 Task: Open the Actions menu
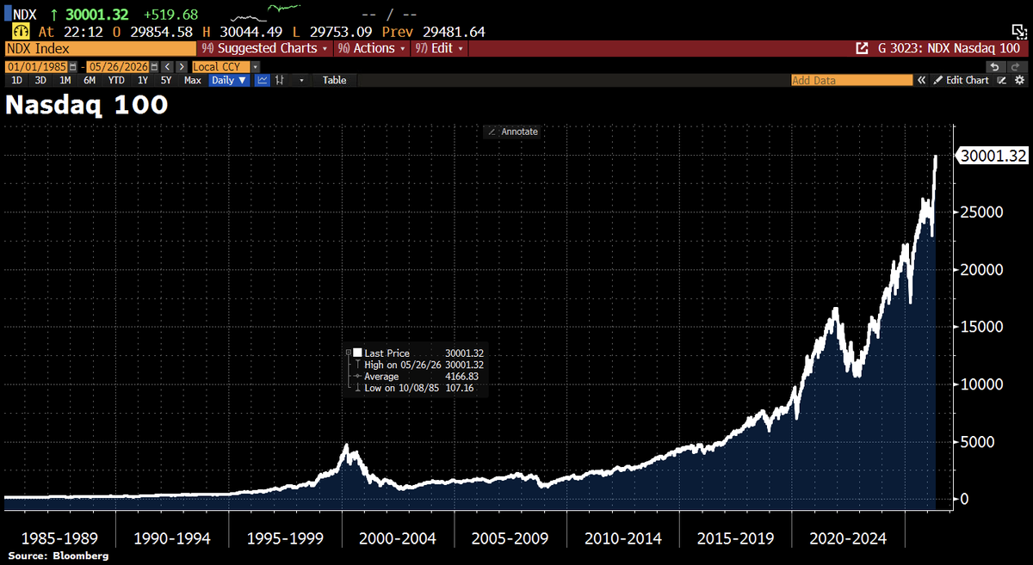[x=371, y=49]
